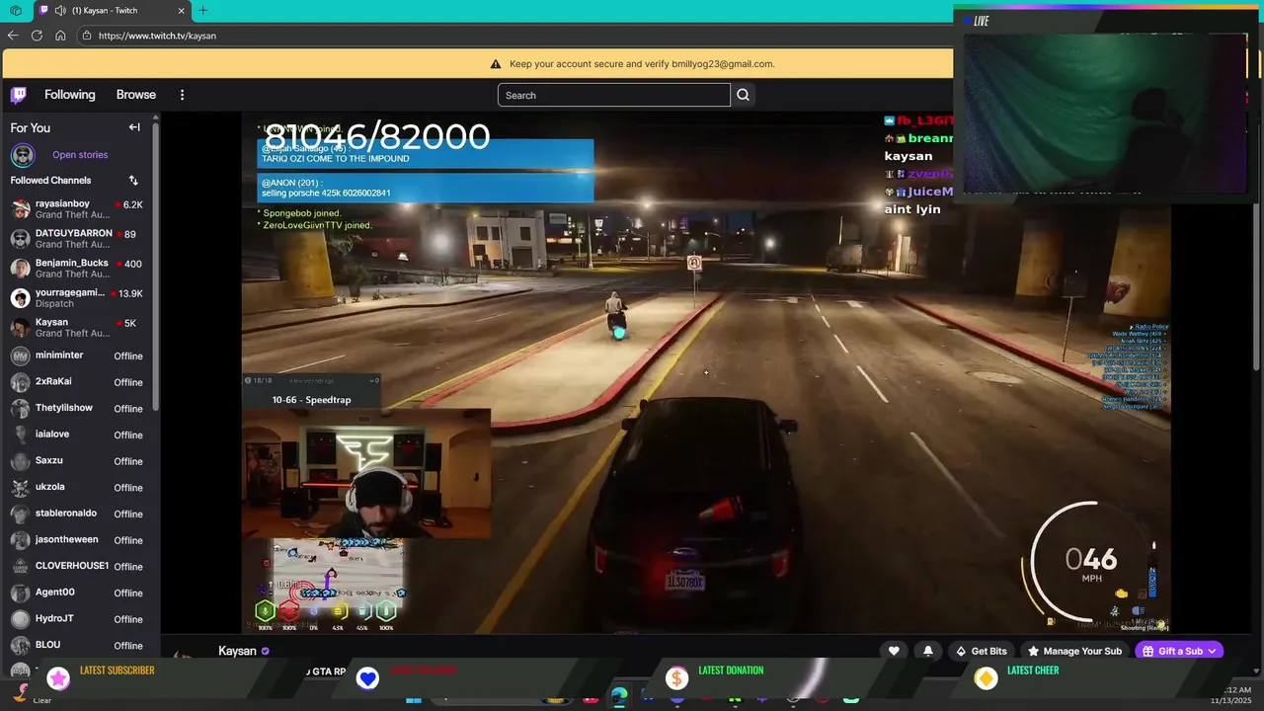Mute the tab via speaker icon
Screen dimensions: 1264x711
coord(60,10)
